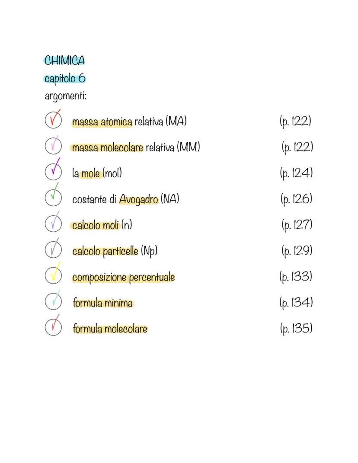Select the 'capitolo 6' highlighted subtitle
This screenshot has height=463, width=358.
65,79
